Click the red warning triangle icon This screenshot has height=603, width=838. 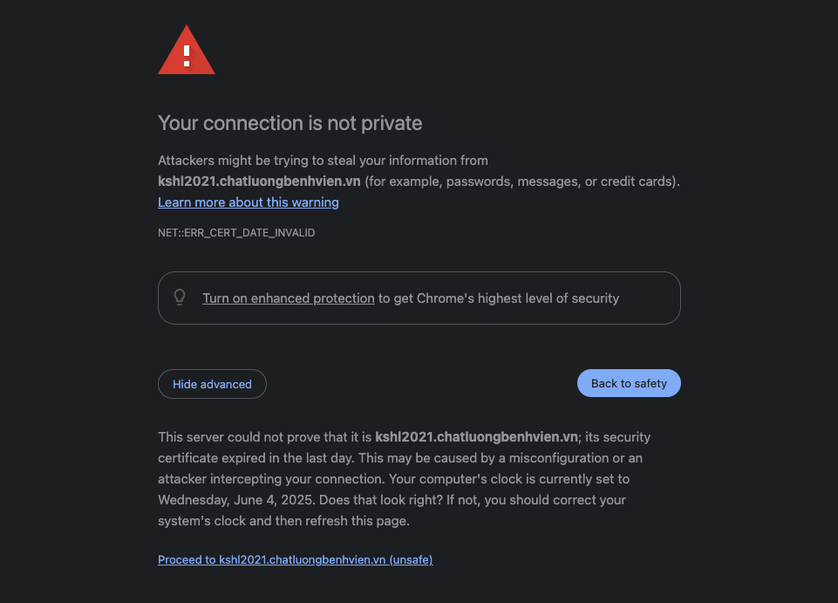tap(187, 52)
